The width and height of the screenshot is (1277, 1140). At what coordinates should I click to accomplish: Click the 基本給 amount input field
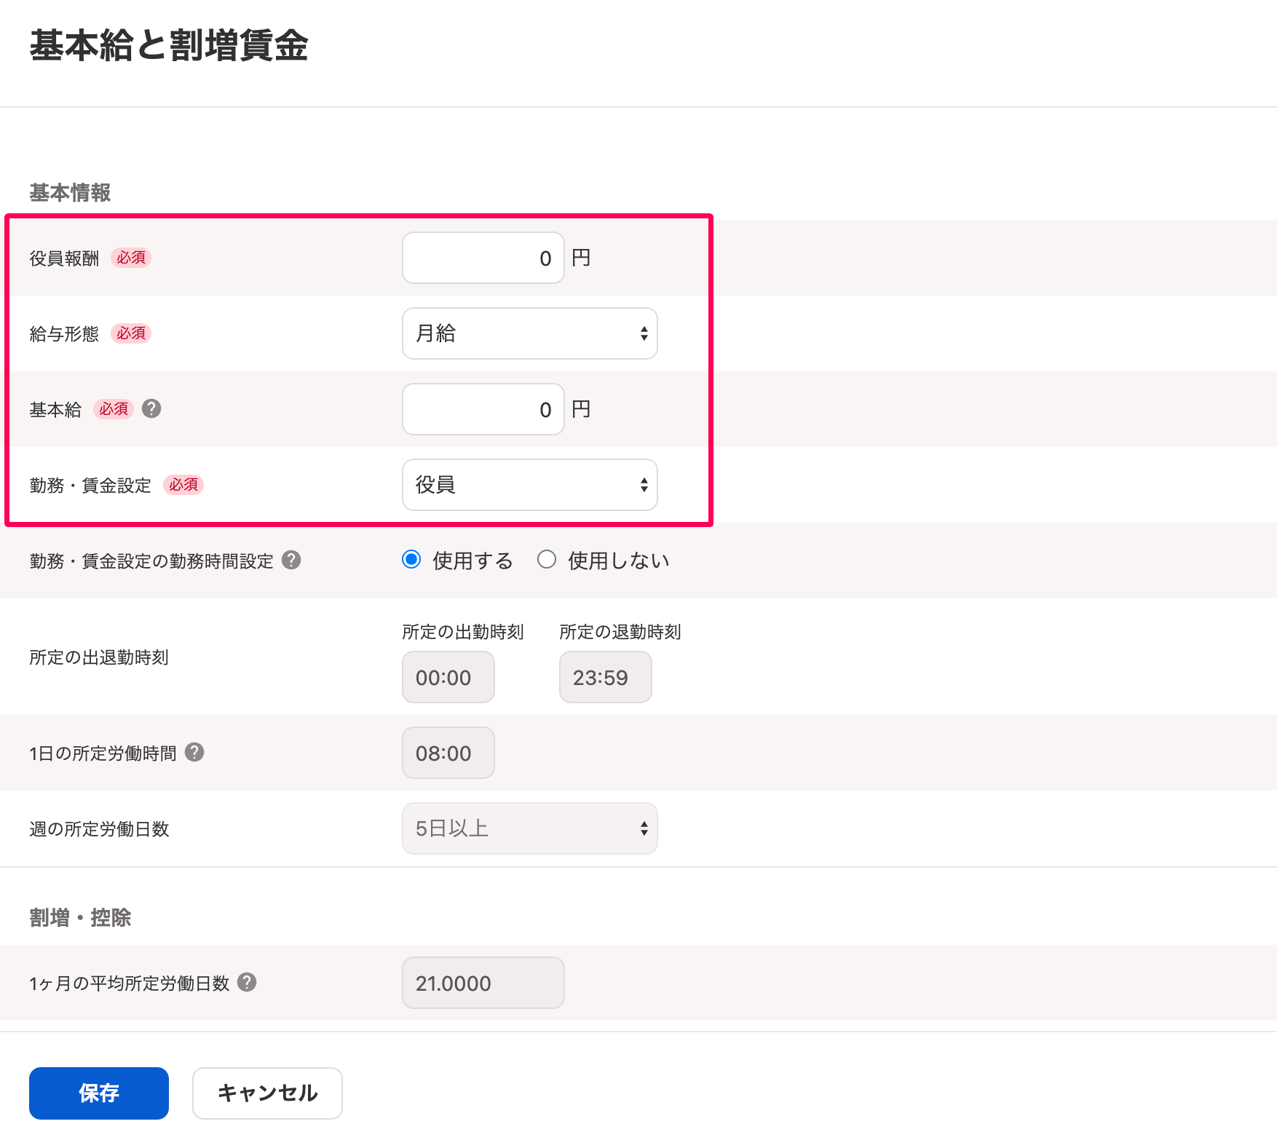483,409
